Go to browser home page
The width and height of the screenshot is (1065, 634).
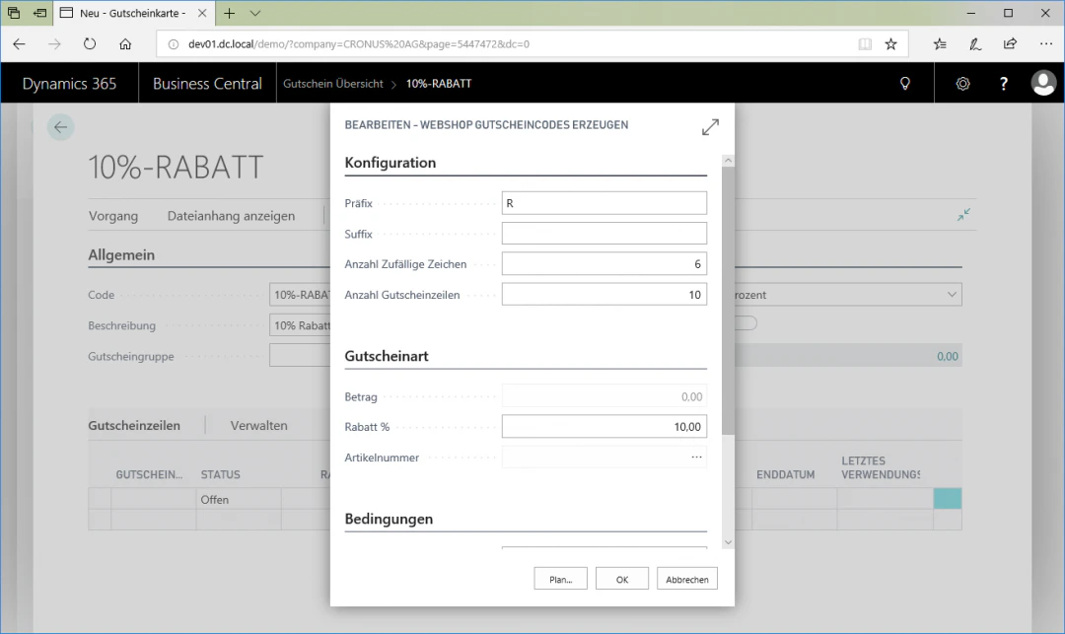coord(125,44)
